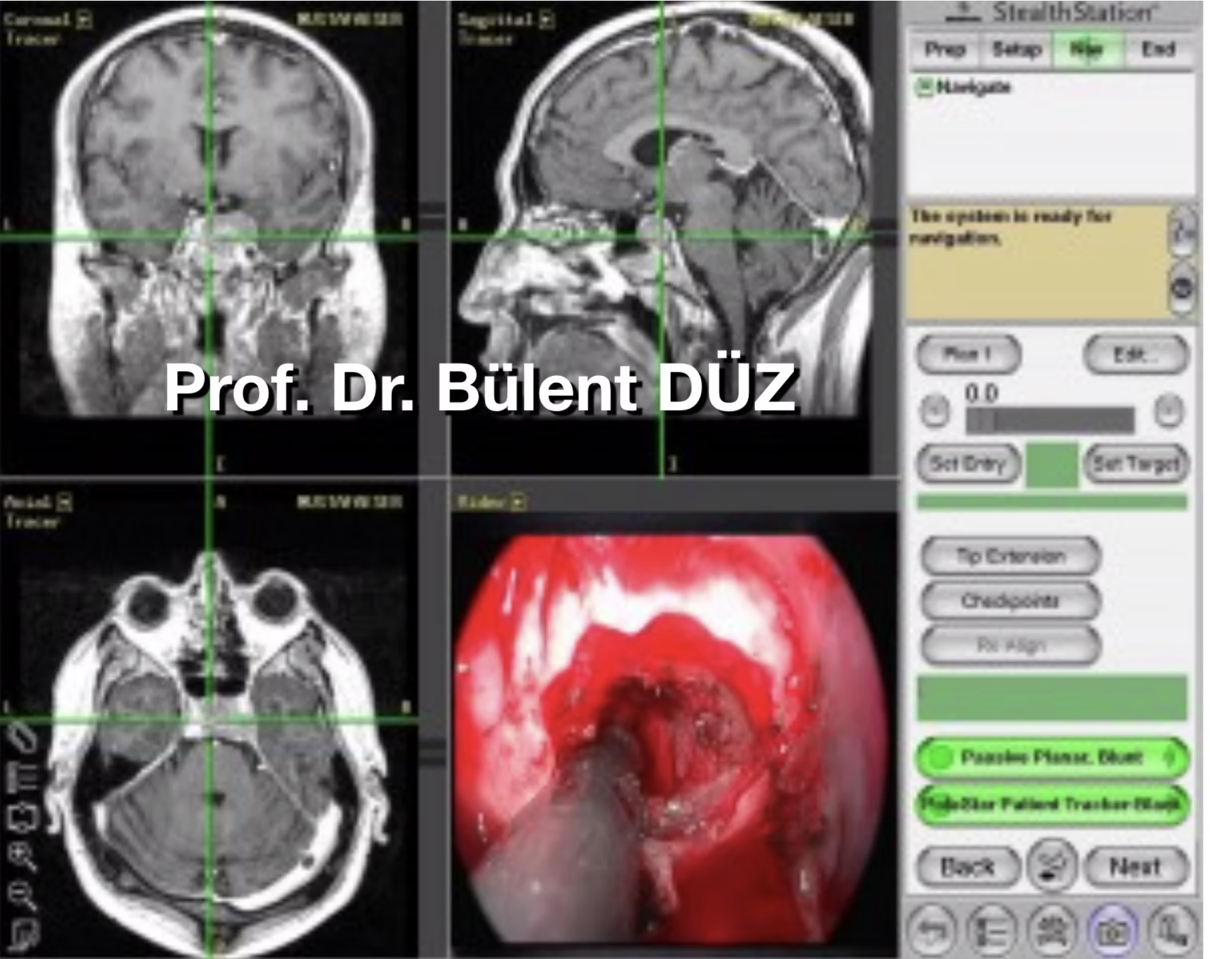Click the rightmost icon in bottom toolbar
The height and width of the screenshot is (959, 1210).
coord(1173,930)
